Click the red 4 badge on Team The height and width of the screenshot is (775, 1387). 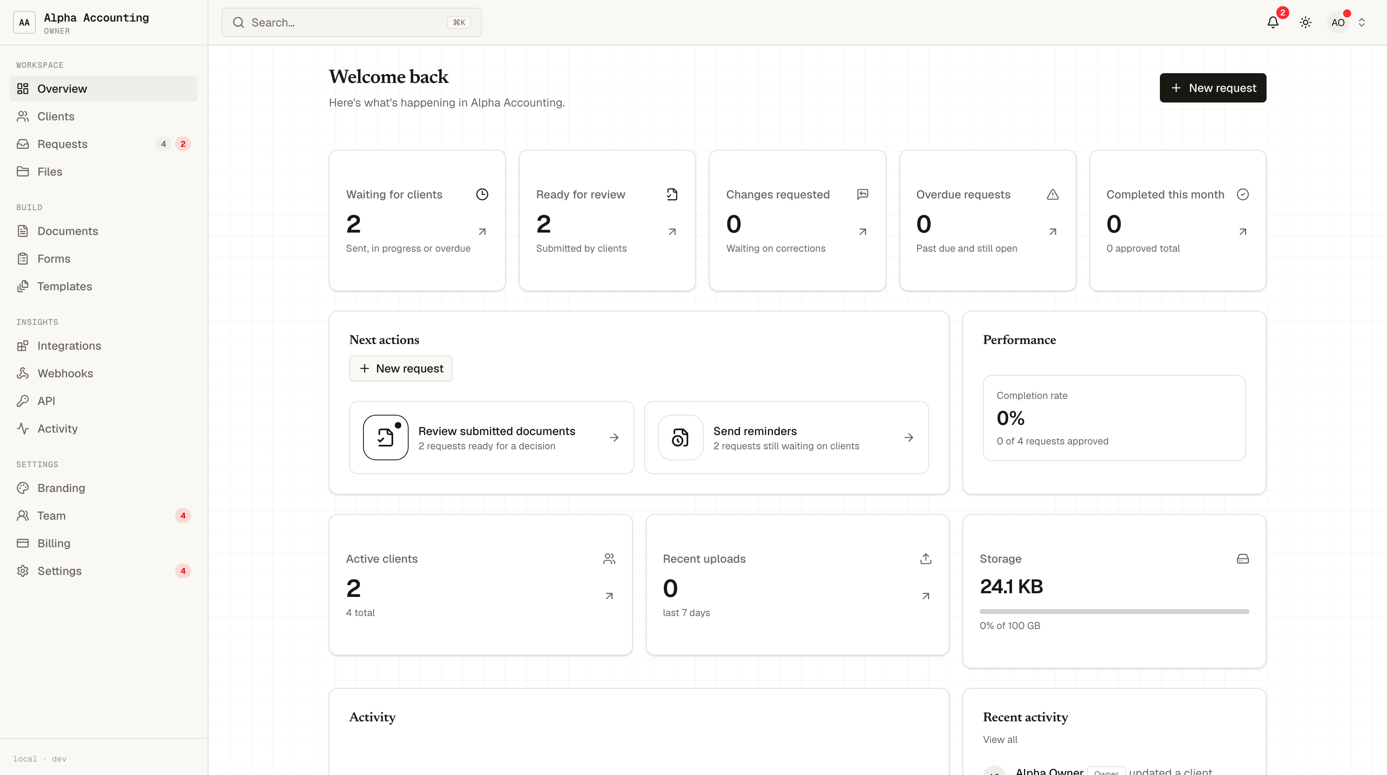pyautogui.click(x=183, y=516)
